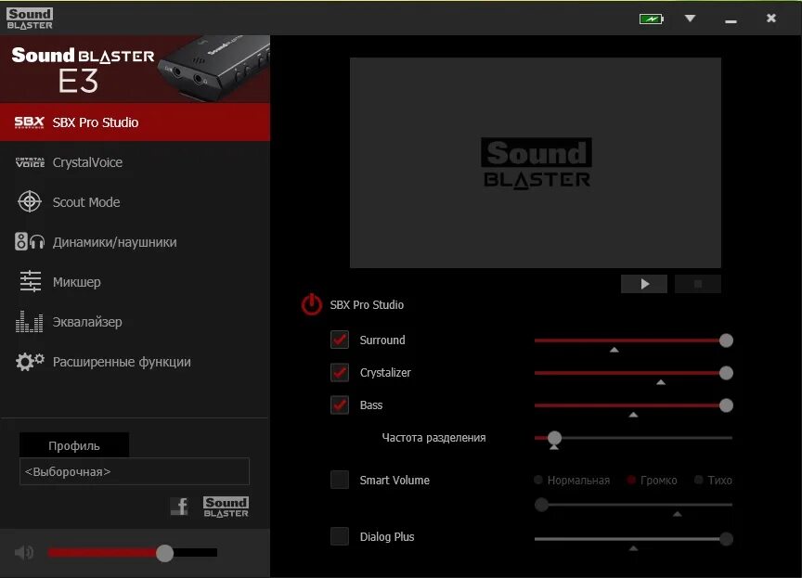
Task: Click the Scout Mode crosshair icon
Action: coord(29,202)
